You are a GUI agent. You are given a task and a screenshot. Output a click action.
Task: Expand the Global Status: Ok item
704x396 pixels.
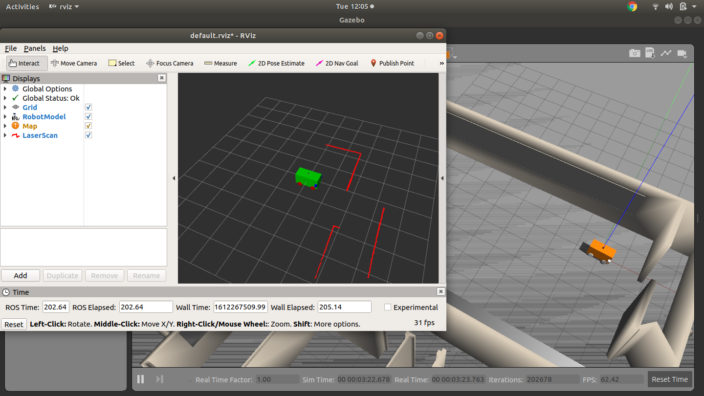coord(5,98)
